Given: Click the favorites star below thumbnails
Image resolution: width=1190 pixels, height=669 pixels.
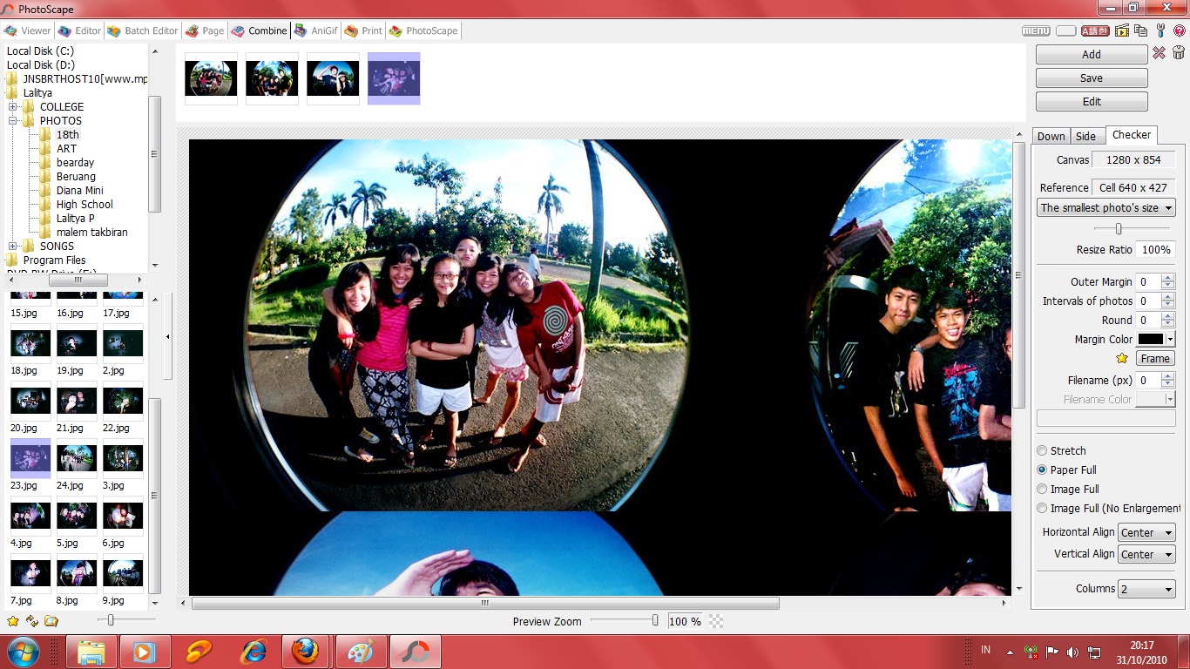Looking at the screenshot, I should coord(13,621).
